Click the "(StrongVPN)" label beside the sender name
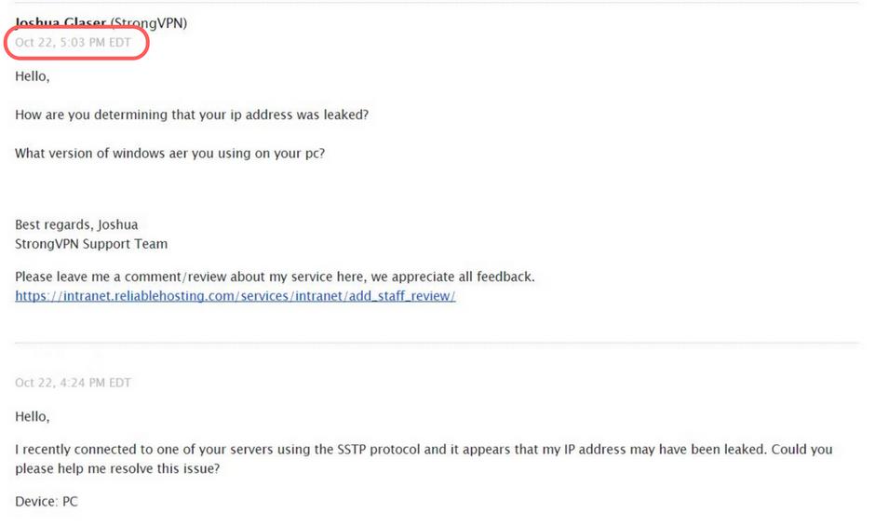Screen dimensions: 875x527 coord(148,23)
